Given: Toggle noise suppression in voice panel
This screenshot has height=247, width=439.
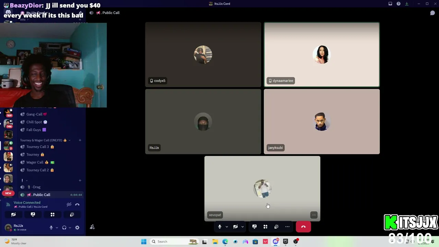Looking at the screenshot, I should coord(69,204).
